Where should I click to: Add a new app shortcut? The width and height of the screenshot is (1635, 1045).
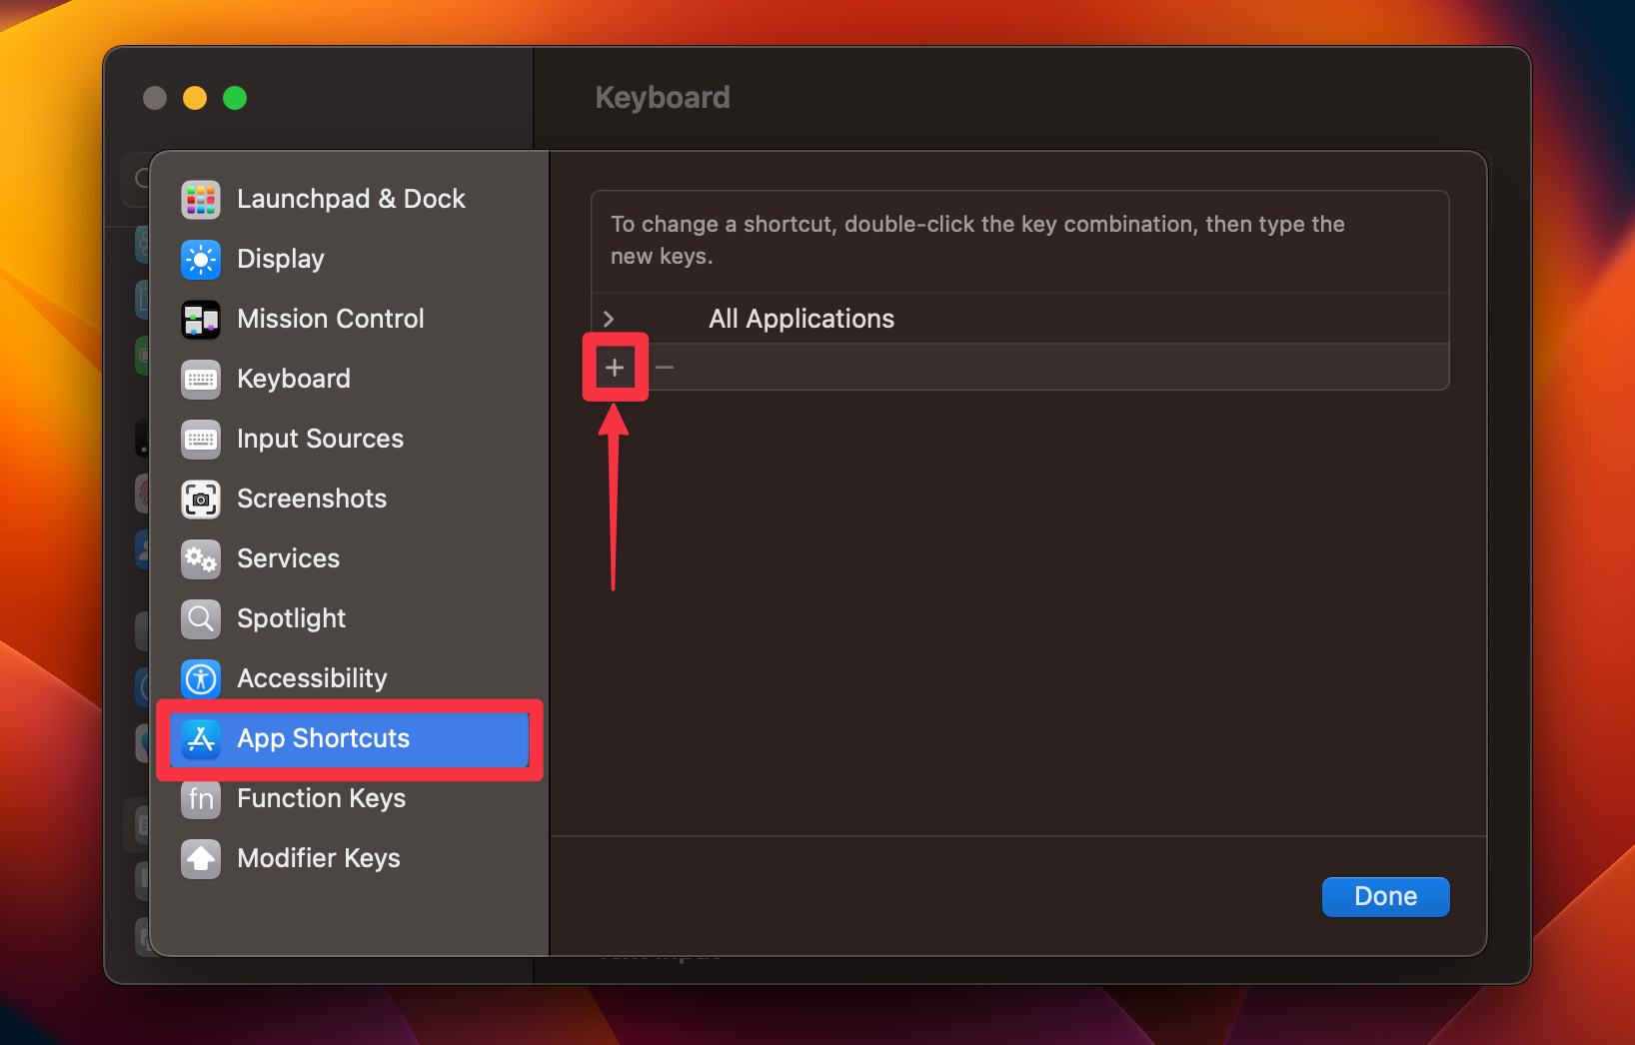(x=614, y=367)
